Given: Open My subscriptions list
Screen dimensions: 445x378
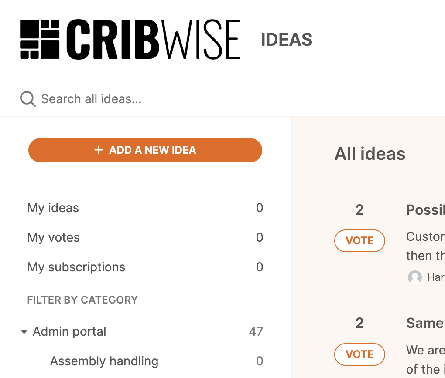Looking at the screenshot, I should pos(76,267).
